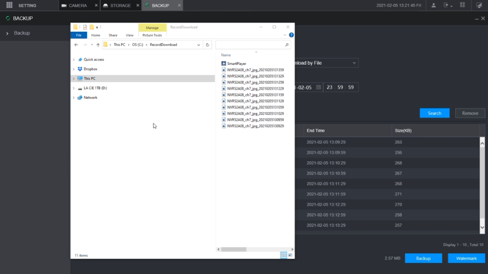Click the Explorer address bar path dropdown arrow
Viewport: 488px width, 274px height.
click(x=199, y=45)
